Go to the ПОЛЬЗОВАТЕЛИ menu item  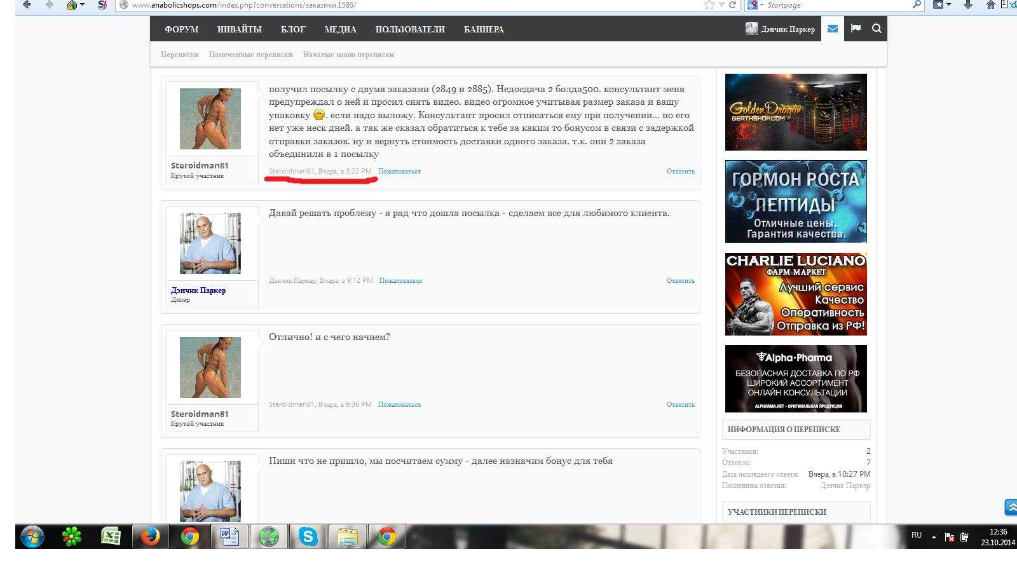pyautogui.click(x=410, y=29)
